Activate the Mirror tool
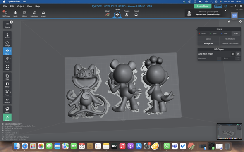Viewport: 244px width, 152px height. (x=7, y=85)
